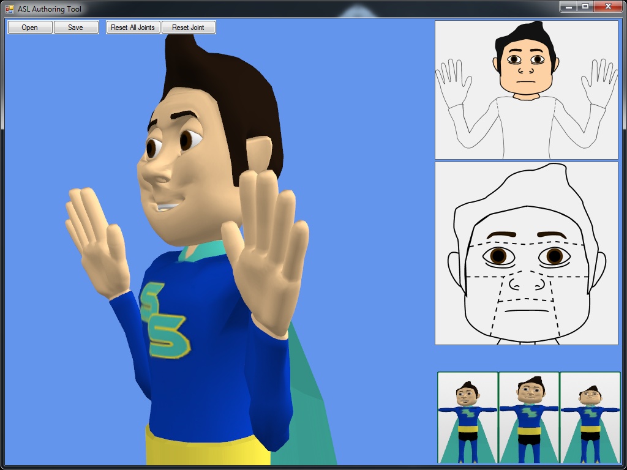
Task: Close the ASL Authoring Tool window
Action: pos(608,7)
